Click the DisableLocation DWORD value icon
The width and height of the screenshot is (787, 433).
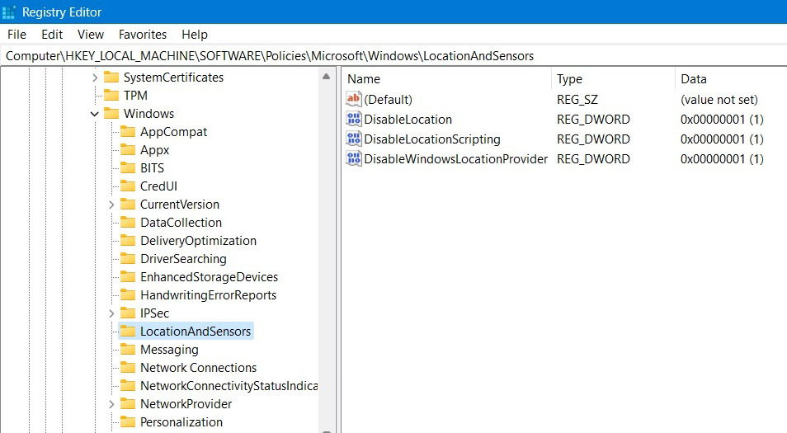[x=353, y=119]
